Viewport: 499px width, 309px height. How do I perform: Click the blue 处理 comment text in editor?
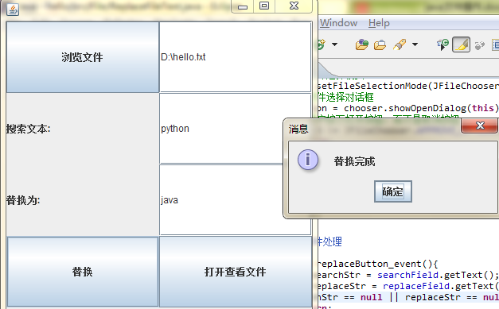click(x=330, y=241)
